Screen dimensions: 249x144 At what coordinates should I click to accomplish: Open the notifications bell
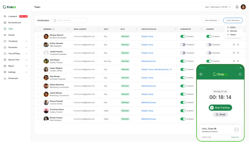pyautogui.click(x=237, y=7)
